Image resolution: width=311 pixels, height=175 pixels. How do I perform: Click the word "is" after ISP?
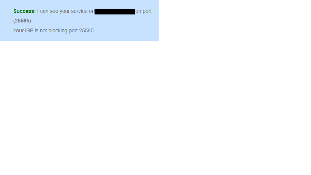click(x=36, y=30)
